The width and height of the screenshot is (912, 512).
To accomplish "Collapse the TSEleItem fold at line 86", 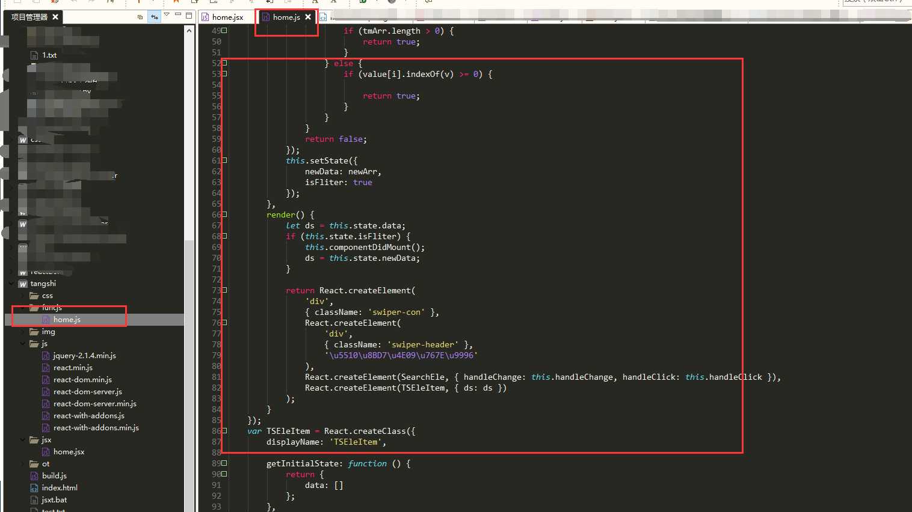I will 224,430.
